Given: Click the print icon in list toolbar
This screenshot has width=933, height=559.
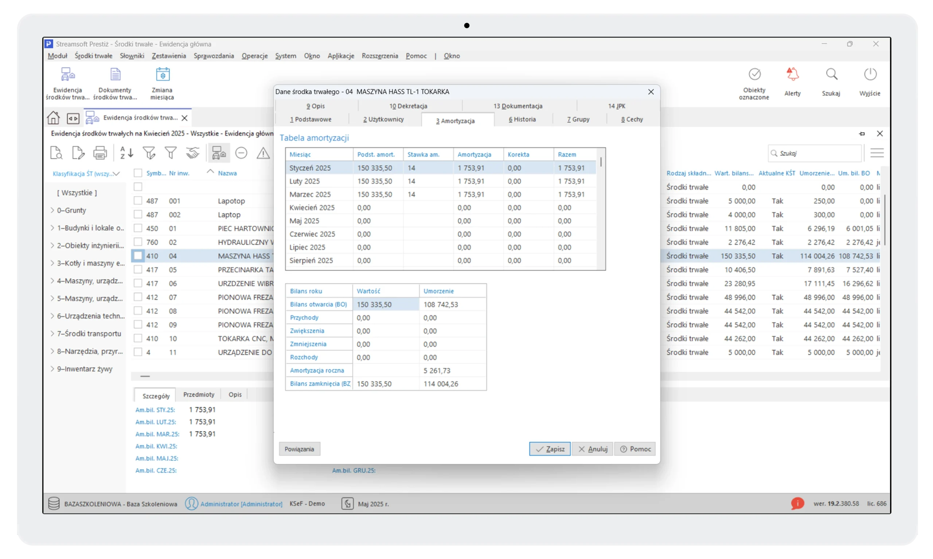Looking at the screenshot, I should click(100, 153).
